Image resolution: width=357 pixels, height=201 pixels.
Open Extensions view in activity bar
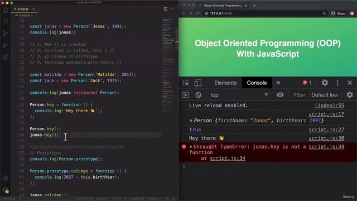(5, 57)
